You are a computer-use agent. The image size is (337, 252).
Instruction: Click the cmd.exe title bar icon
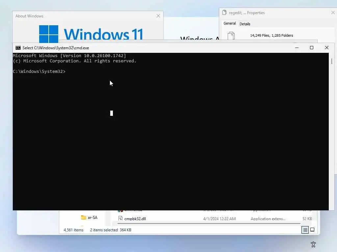[18, 48]
